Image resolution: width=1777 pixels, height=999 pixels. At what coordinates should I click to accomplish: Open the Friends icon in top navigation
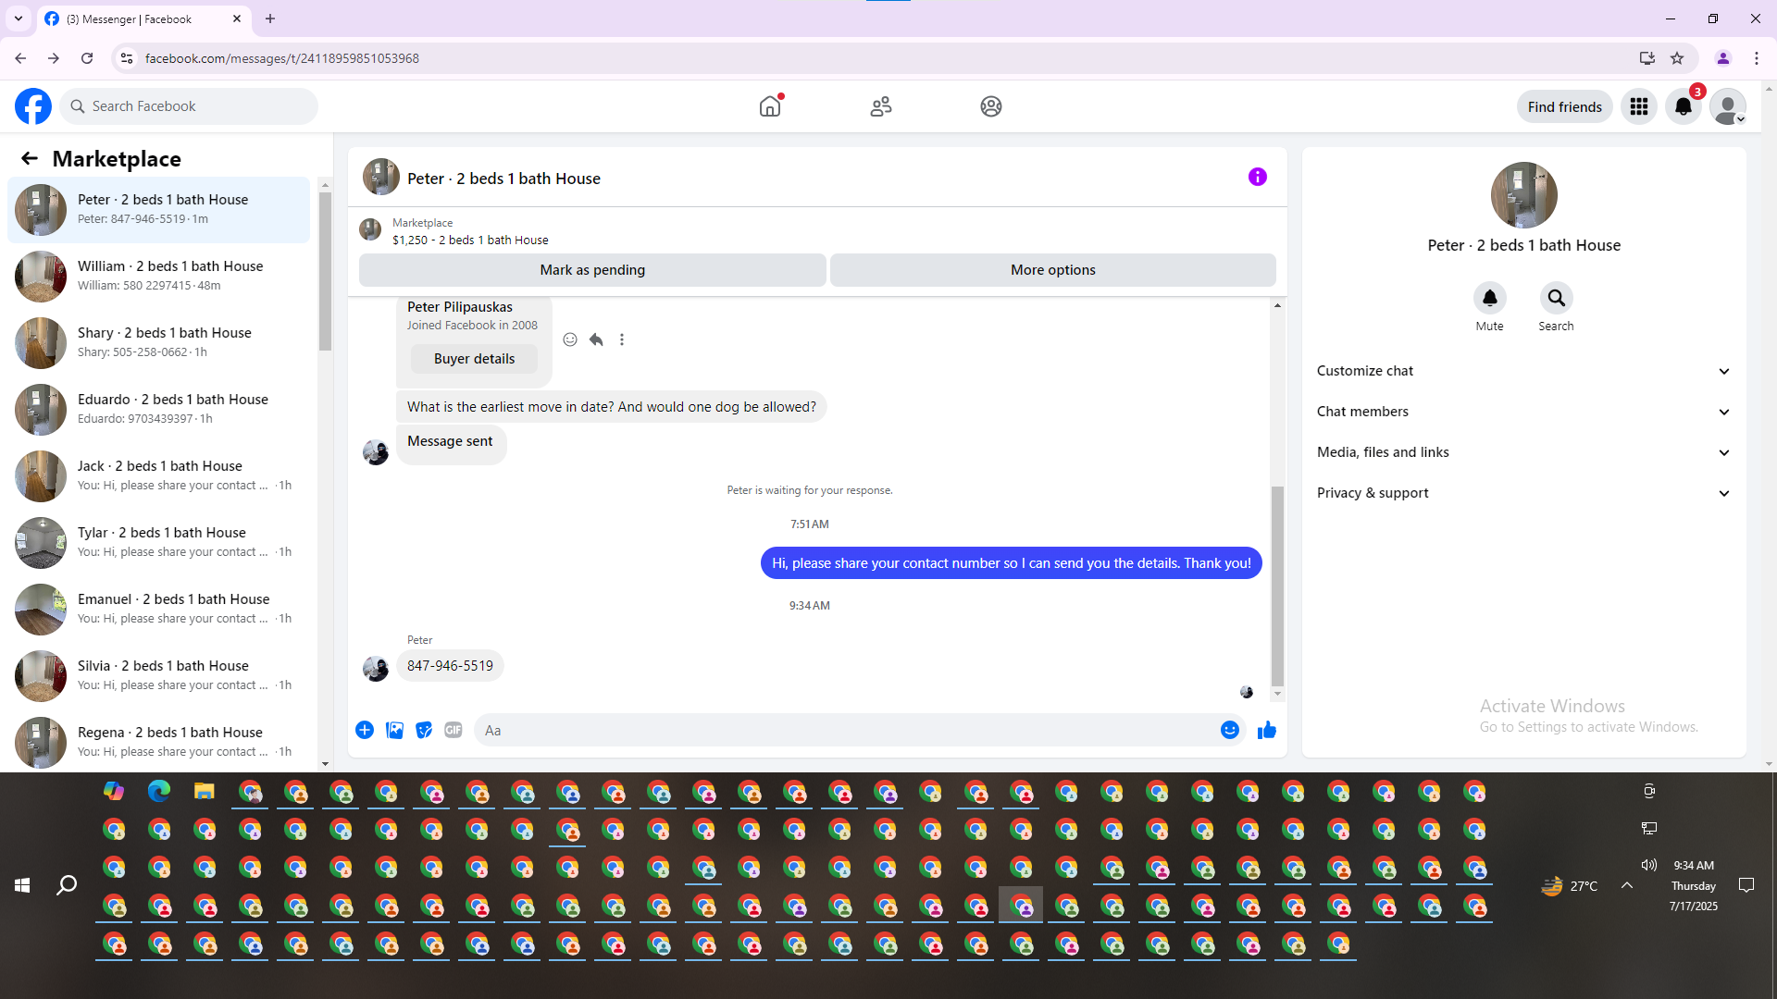click(881, 106)
